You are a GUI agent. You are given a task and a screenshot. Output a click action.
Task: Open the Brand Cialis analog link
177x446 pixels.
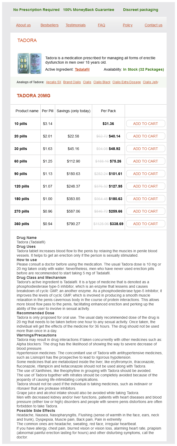pos(72,82)
